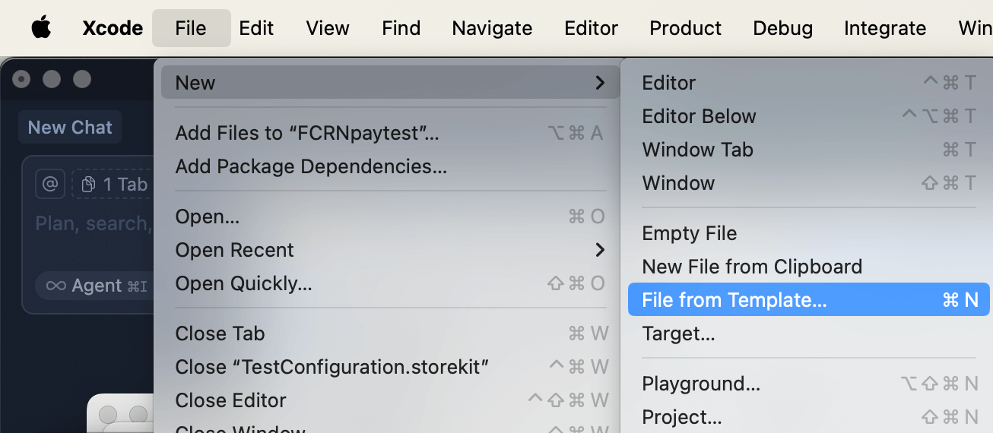993x433 pixels.
Task: Click the 1 Tab context chip
Action: pyautogui.click(x=113, y=184)
